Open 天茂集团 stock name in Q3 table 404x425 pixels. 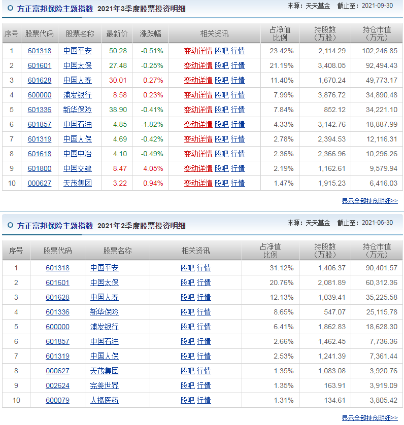click(x=77, y=183)
